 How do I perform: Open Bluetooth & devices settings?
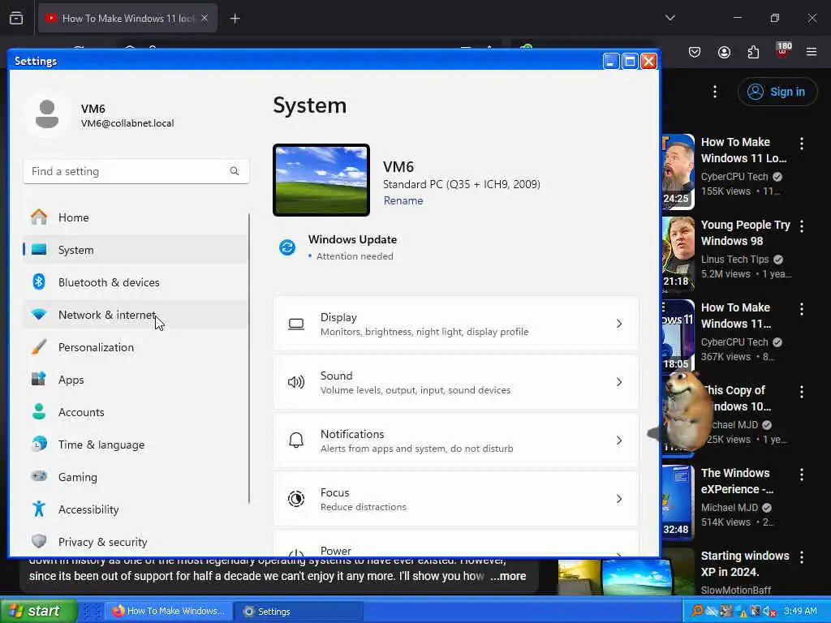[x=136, y=282]
